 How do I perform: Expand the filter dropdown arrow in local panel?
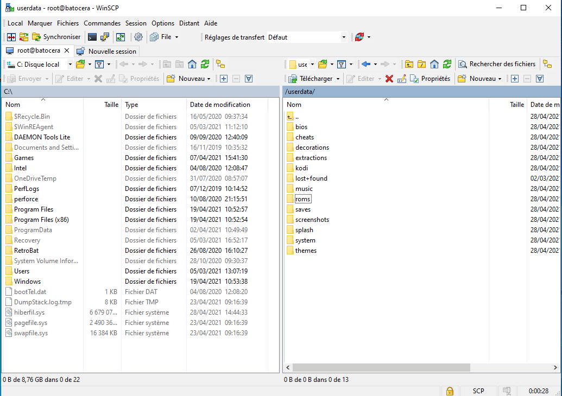(x=109, y=65)
